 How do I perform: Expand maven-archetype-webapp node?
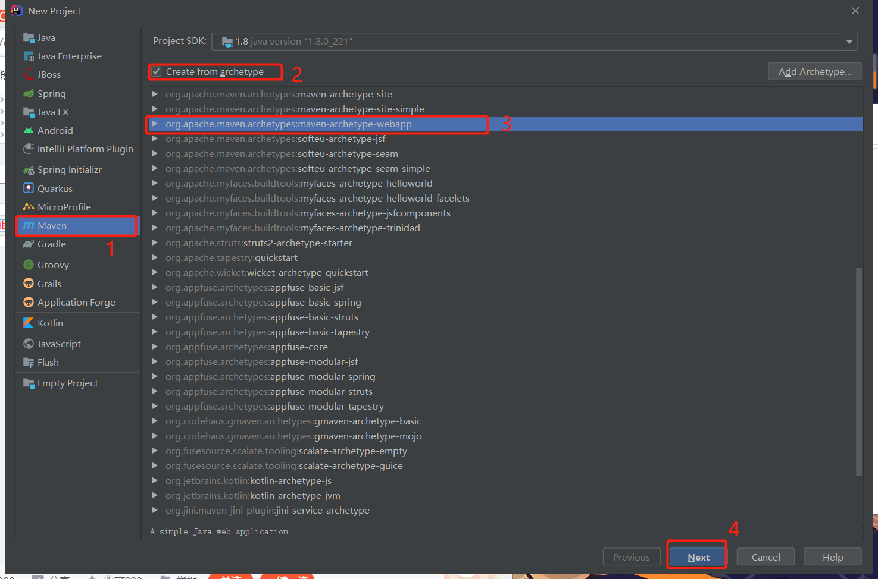tap(155, 124)
